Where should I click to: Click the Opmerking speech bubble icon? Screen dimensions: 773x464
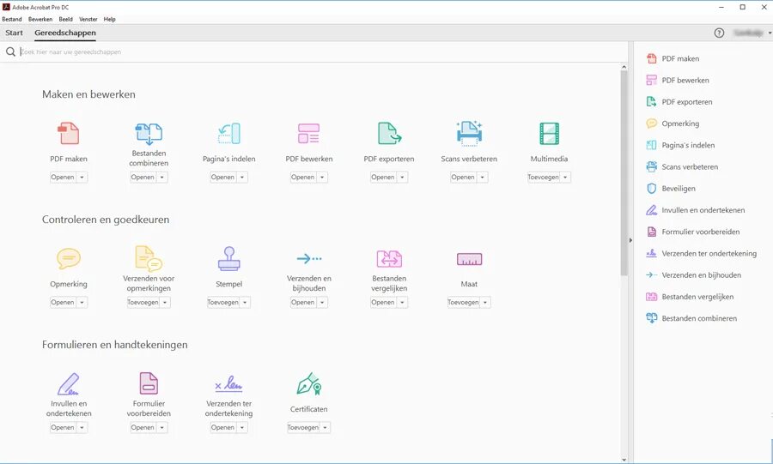click(x=69, y=259)
